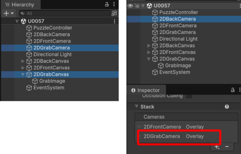Expand 2DBackCanvas in the left Hierarchy
The width and height of the screenshot is (241, 154).
point(23,61)
